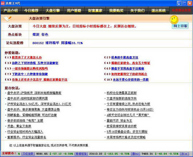Viewport: 193px width, 157px height.
Task: Read the article 经典的牛股洗盘方法
Action: coord(125,58)
